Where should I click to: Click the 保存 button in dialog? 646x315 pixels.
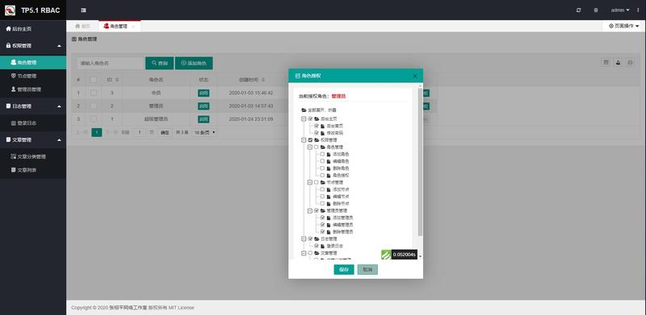[344, 269]
